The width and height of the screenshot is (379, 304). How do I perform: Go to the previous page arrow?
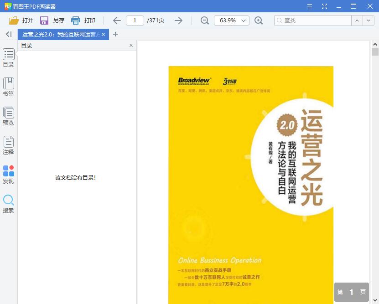[117, 21]
